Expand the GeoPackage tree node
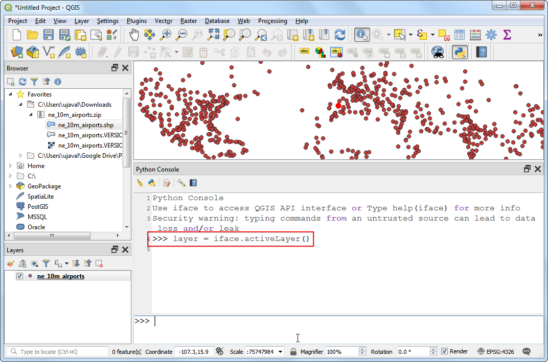 tap(11, 186)
